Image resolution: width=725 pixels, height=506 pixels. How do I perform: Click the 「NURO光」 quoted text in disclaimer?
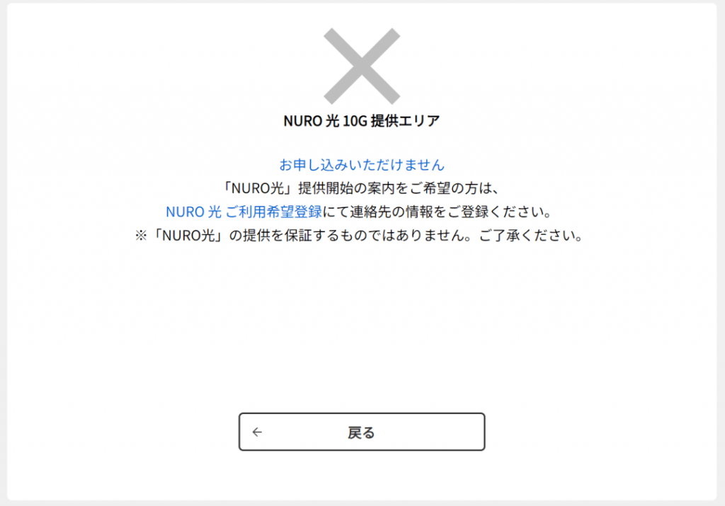click(188, 235)
